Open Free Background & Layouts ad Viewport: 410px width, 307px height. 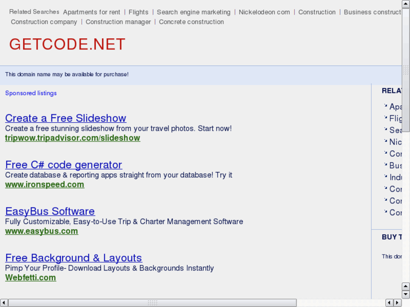73,258
